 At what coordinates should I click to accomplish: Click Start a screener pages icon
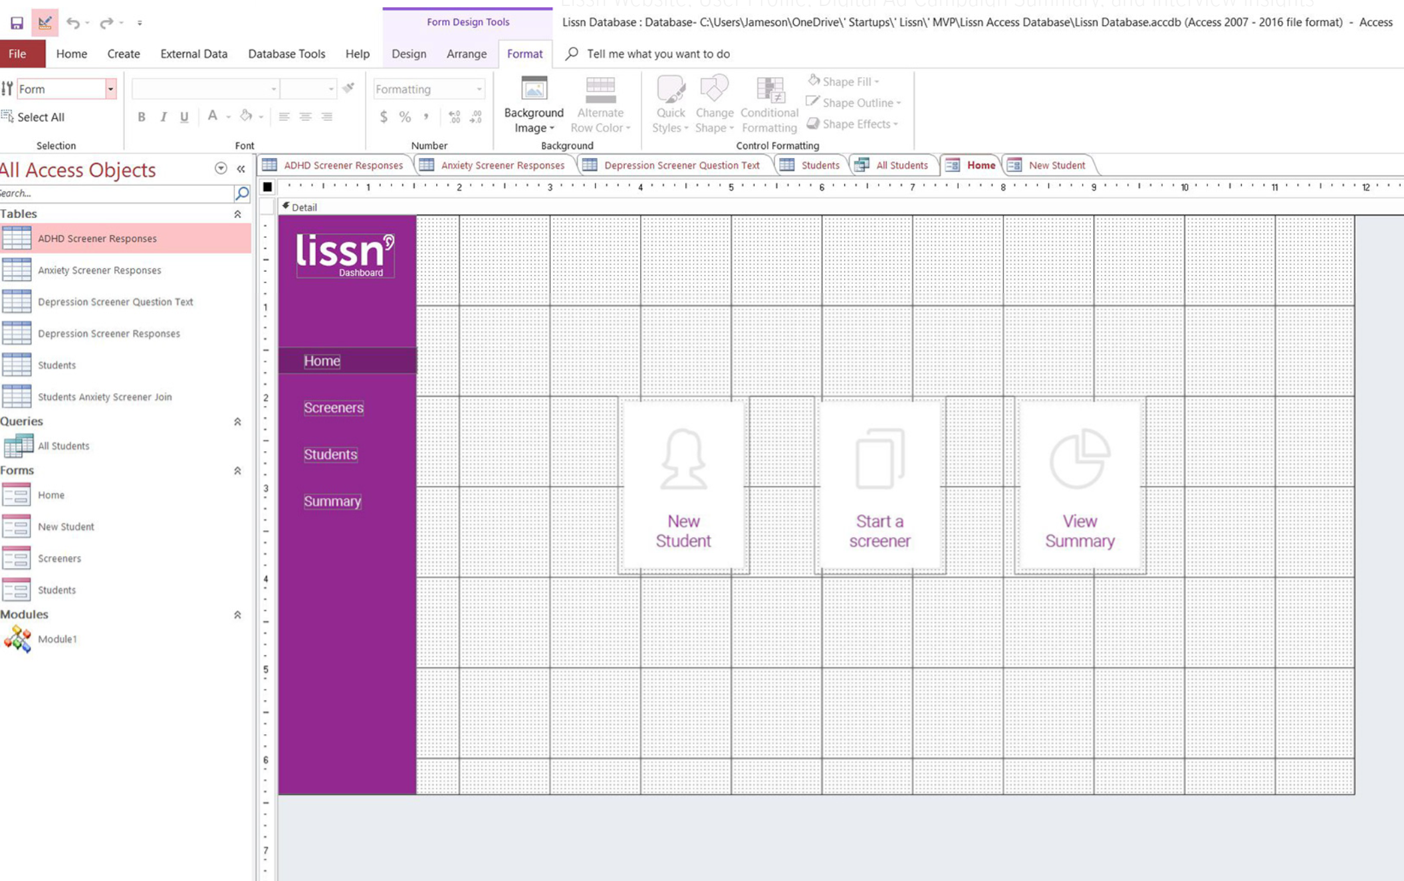click(x=880, y=458)
